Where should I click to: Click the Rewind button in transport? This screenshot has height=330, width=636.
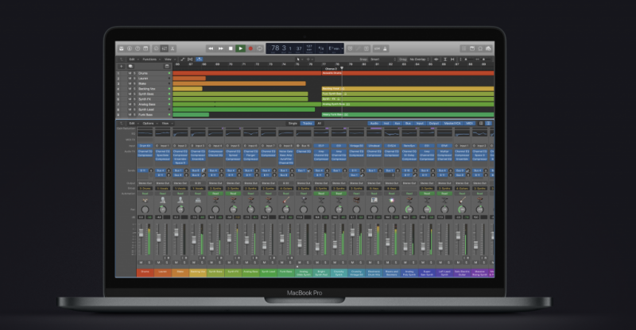point(211,48)
